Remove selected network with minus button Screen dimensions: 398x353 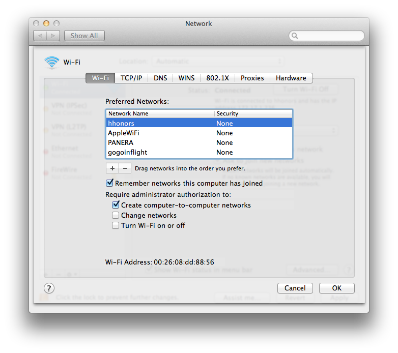(x=125, y=168)
